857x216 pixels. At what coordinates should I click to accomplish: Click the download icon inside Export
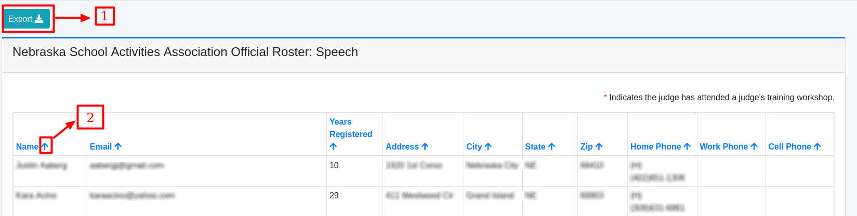click(x=39, y=19)
